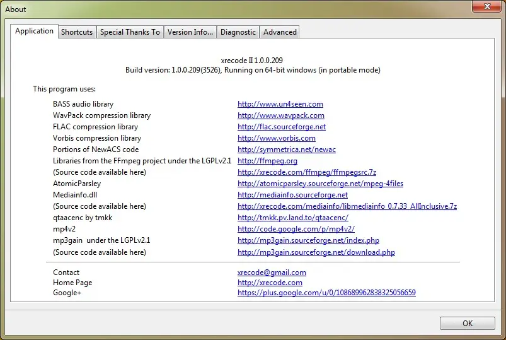Open the atomicparsley.sourceforge.net link
The image size is (506, 340).
point(321,184)
